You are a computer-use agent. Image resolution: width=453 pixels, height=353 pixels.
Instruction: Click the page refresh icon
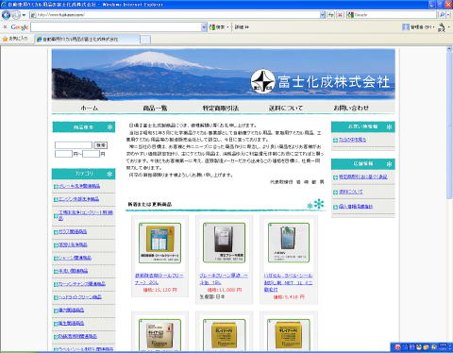click(330, 15)
